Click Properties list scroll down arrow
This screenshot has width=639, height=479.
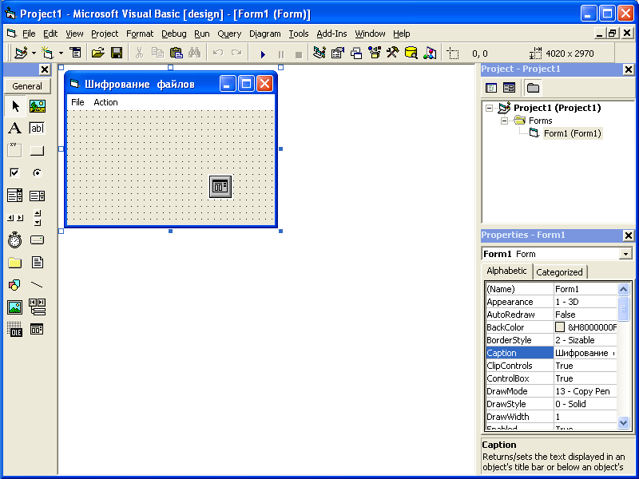pyautogui.click(x=623, y=423)
